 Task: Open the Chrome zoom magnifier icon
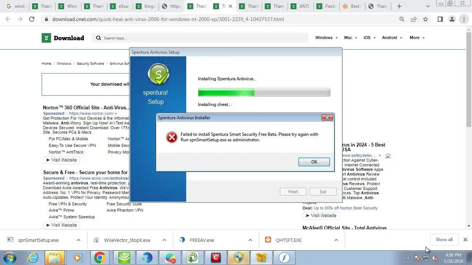[402, 19]
